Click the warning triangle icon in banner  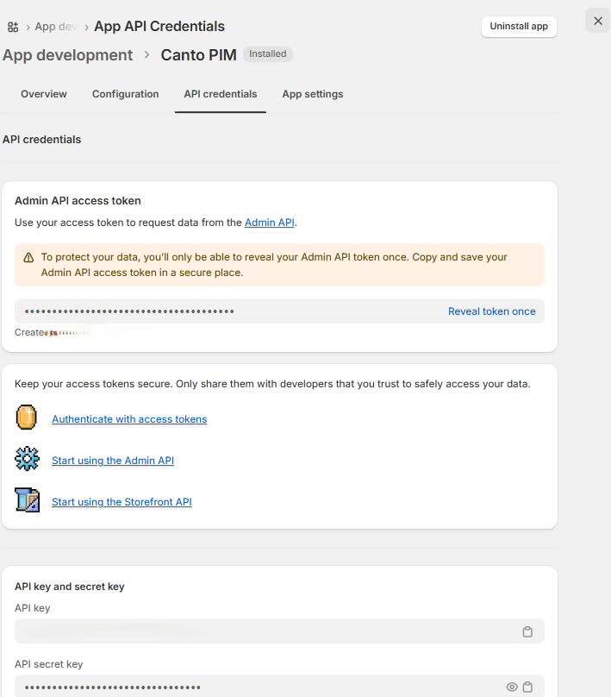click(28, 257)
